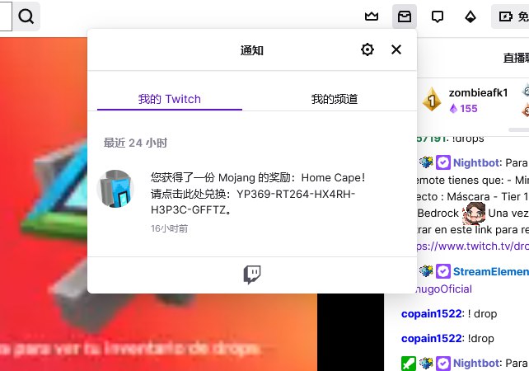Viewport: 529px width, 371px height.
Task: Click channel badge left of StreamElements
Action: click(x=426, y=270)
